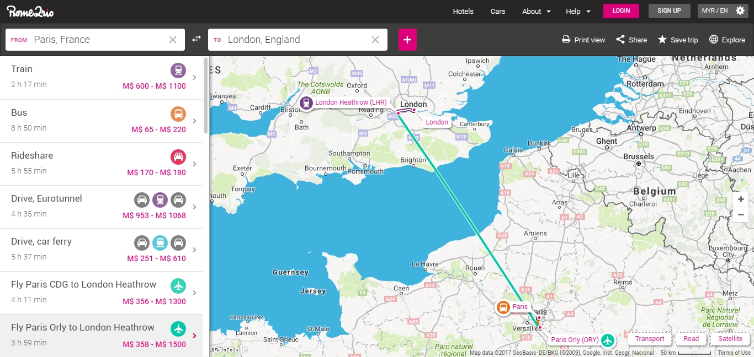Screen dimensions: 754x357
Task: Click the purple train icon in Drive, Eurotunnel row
Action: [160, 199]
